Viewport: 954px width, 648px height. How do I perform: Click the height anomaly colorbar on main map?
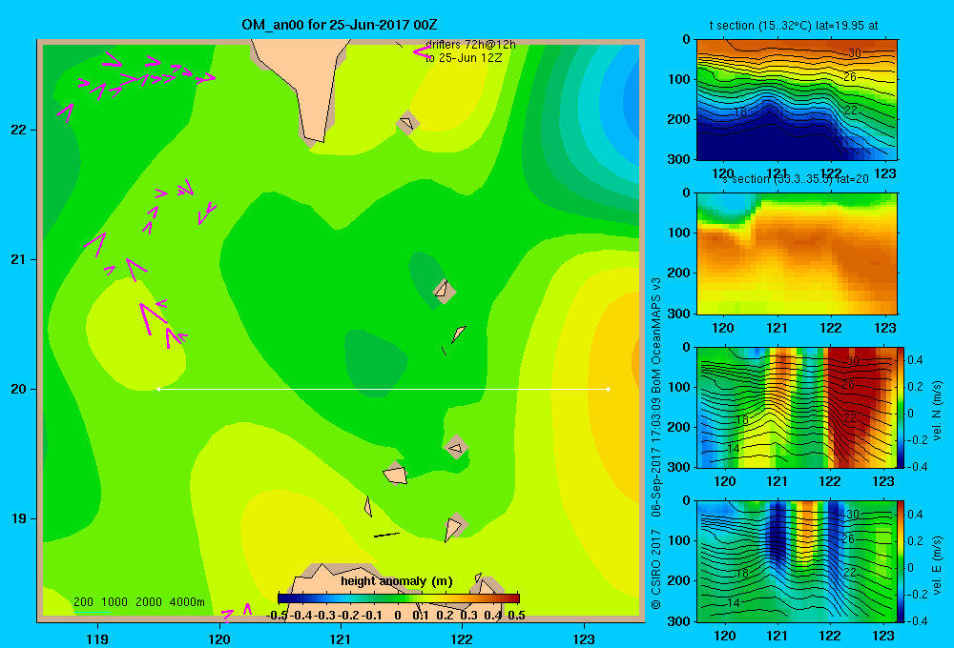pyautogui.click(x=399, y=598)
